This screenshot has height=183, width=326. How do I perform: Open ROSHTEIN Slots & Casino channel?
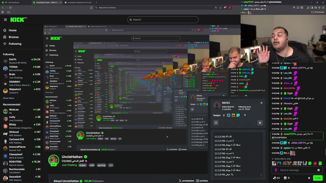point(22,163)
